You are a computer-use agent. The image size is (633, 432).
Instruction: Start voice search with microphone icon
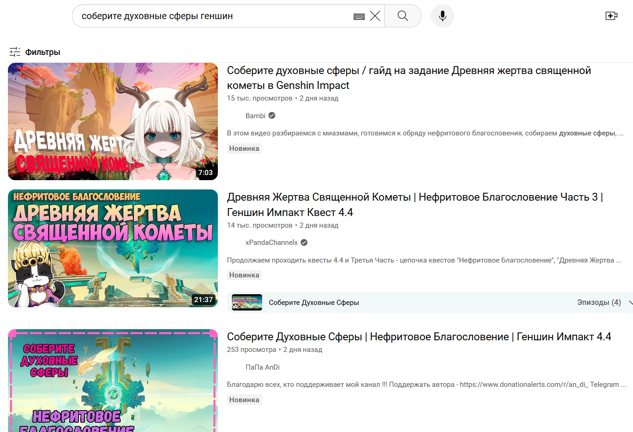tap(442, 16)
